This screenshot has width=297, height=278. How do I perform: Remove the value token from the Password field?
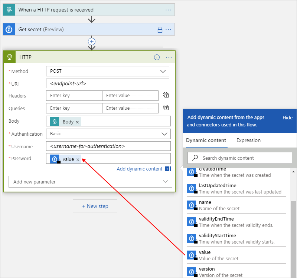pos(78,159)
